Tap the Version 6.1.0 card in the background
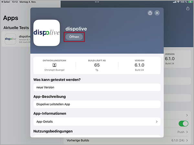 point(177,59)
